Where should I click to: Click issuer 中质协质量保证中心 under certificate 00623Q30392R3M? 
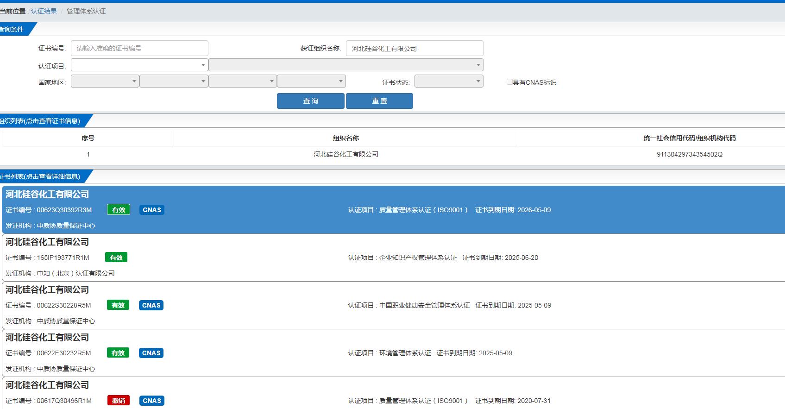[x=66, y=226]
